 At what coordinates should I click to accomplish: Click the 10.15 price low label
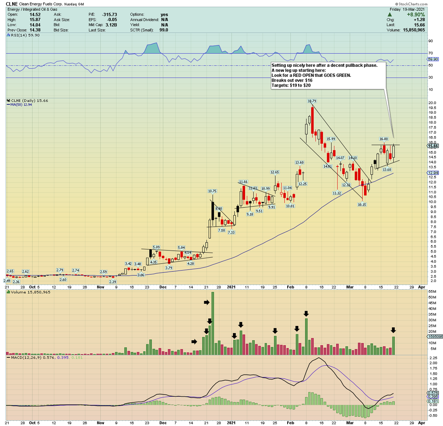[362, 205]
